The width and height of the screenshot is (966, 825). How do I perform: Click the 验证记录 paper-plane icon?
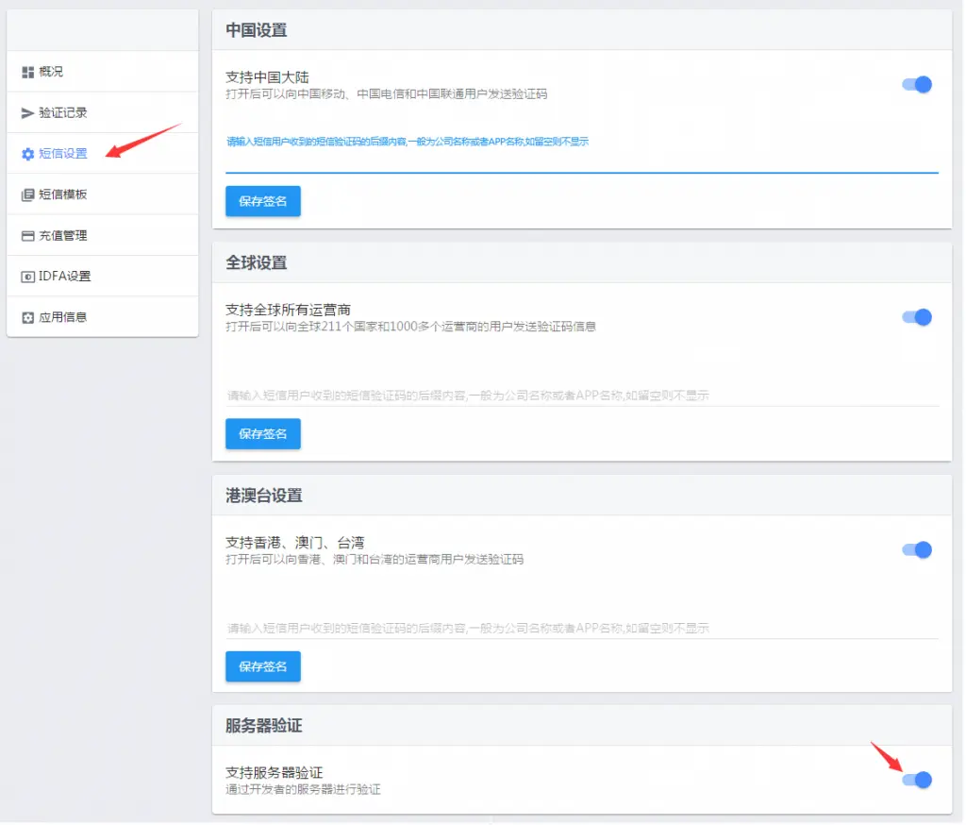coord(27,113)
